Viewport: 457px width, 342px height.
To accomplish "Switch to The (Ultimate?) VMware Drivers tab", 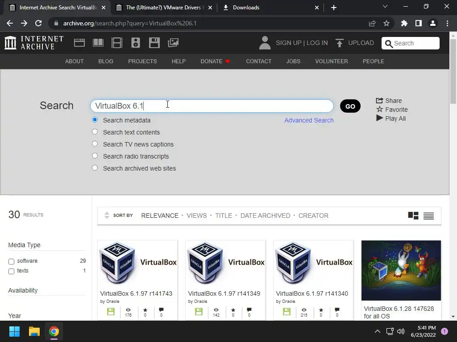I will [164, 8].
